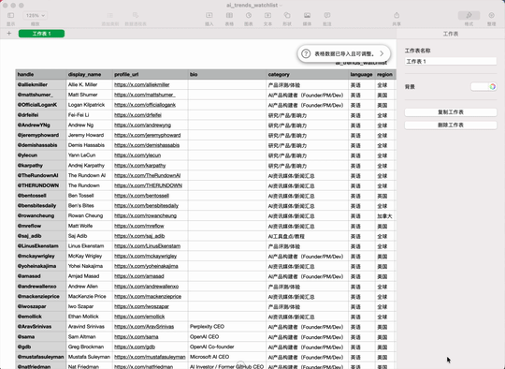The image size is (505, 369).
Task: Select the @OfficialLoganK handle cell
Action: (40, 105)
